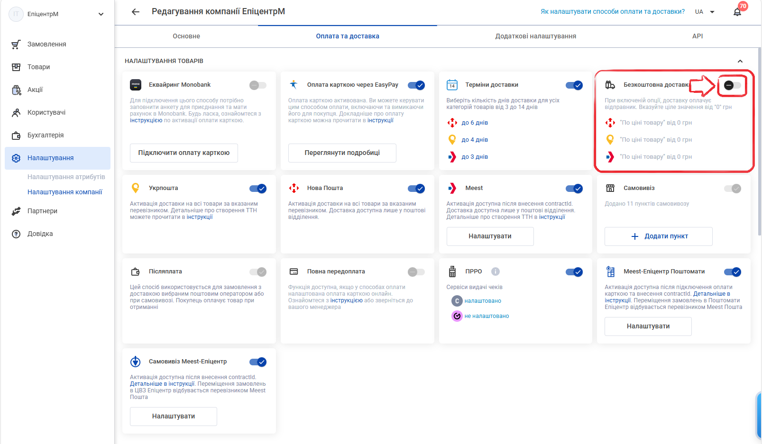Click Підключити оплату карткою button
This screenshot has width=762, height=444.
(x=184, y=153)
